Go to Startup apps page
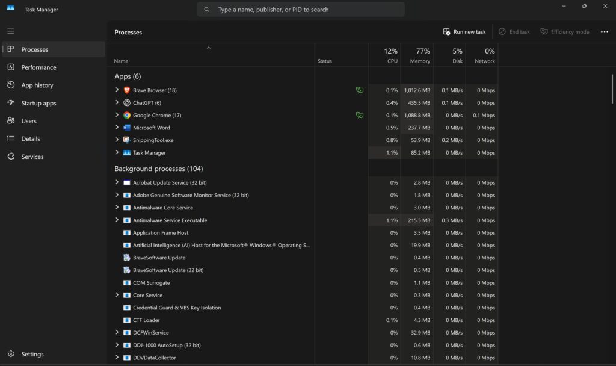The width and height of the screenshot is (616, 366). point(54,103)
